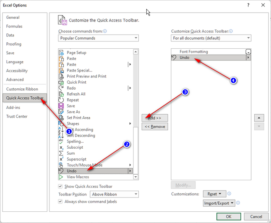Select the Set Print Area icon
The image size is (271, 223).
point(61,117)
